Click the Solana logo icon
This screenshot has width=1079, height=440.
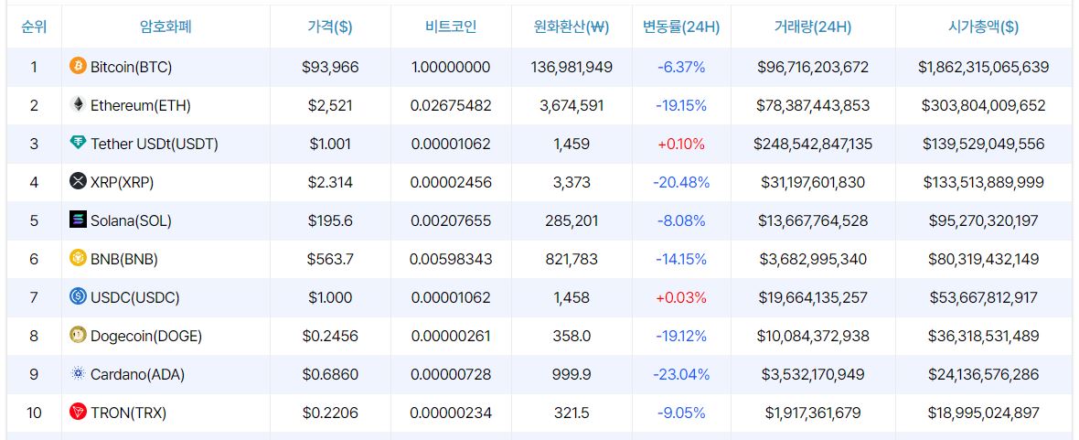tap(79, 220)
